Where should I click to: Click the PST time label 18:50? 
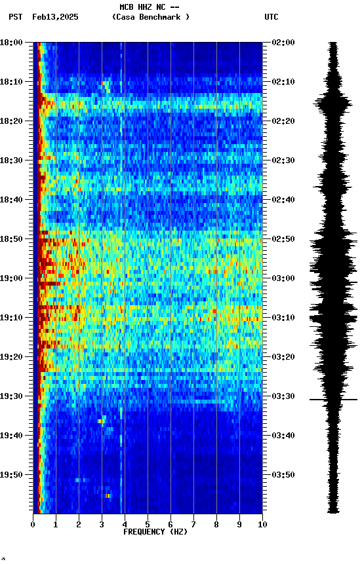pyautogui.click(x=11, y=239)
